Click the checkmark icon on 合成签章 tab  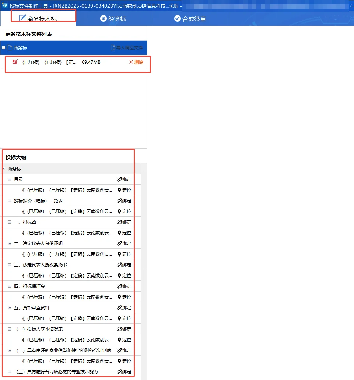click(x=178, y=18)
